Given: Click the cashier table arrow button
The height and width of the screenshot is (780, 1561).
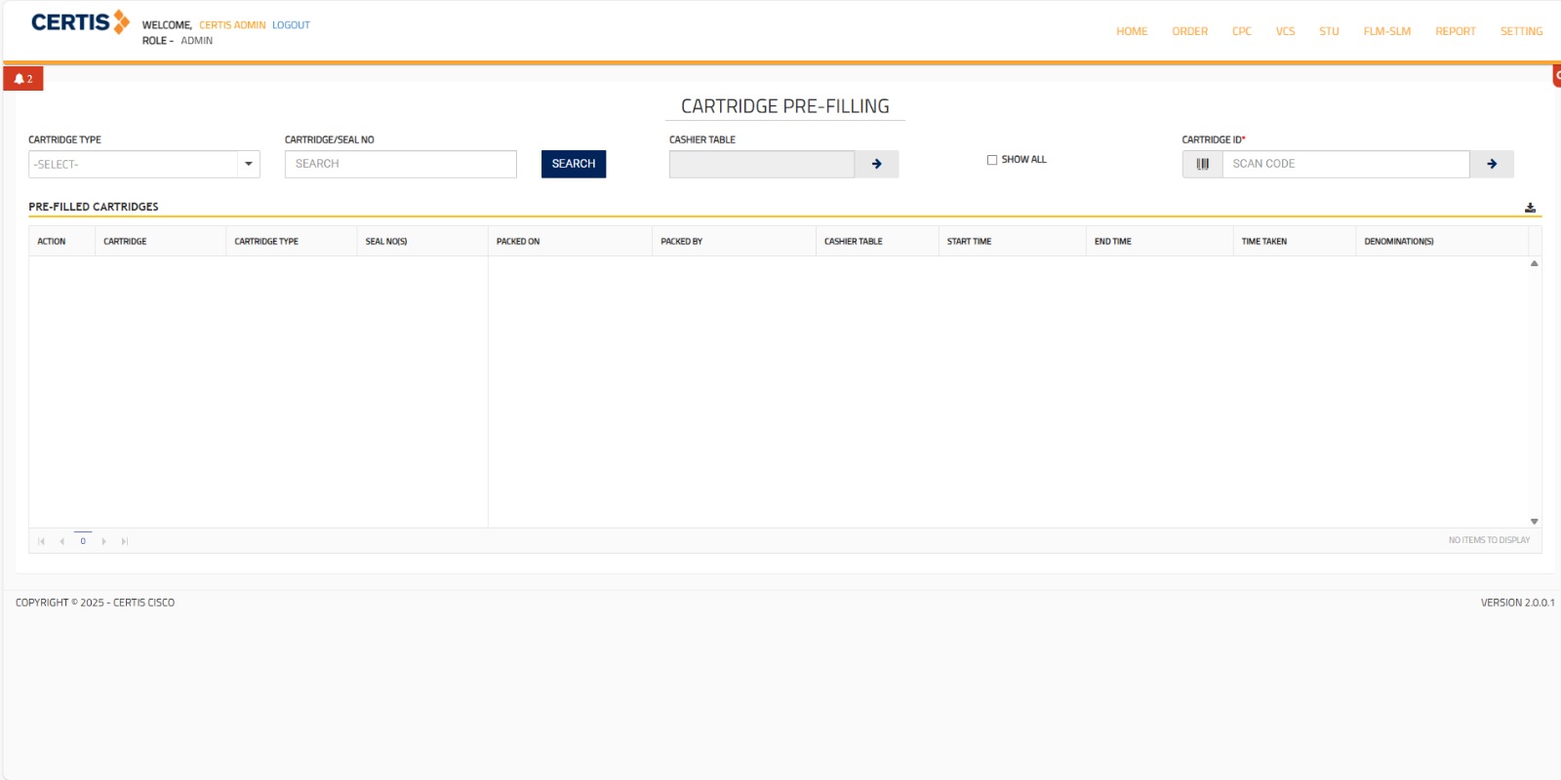Looking at the screenshot, I should coord(876,164).
